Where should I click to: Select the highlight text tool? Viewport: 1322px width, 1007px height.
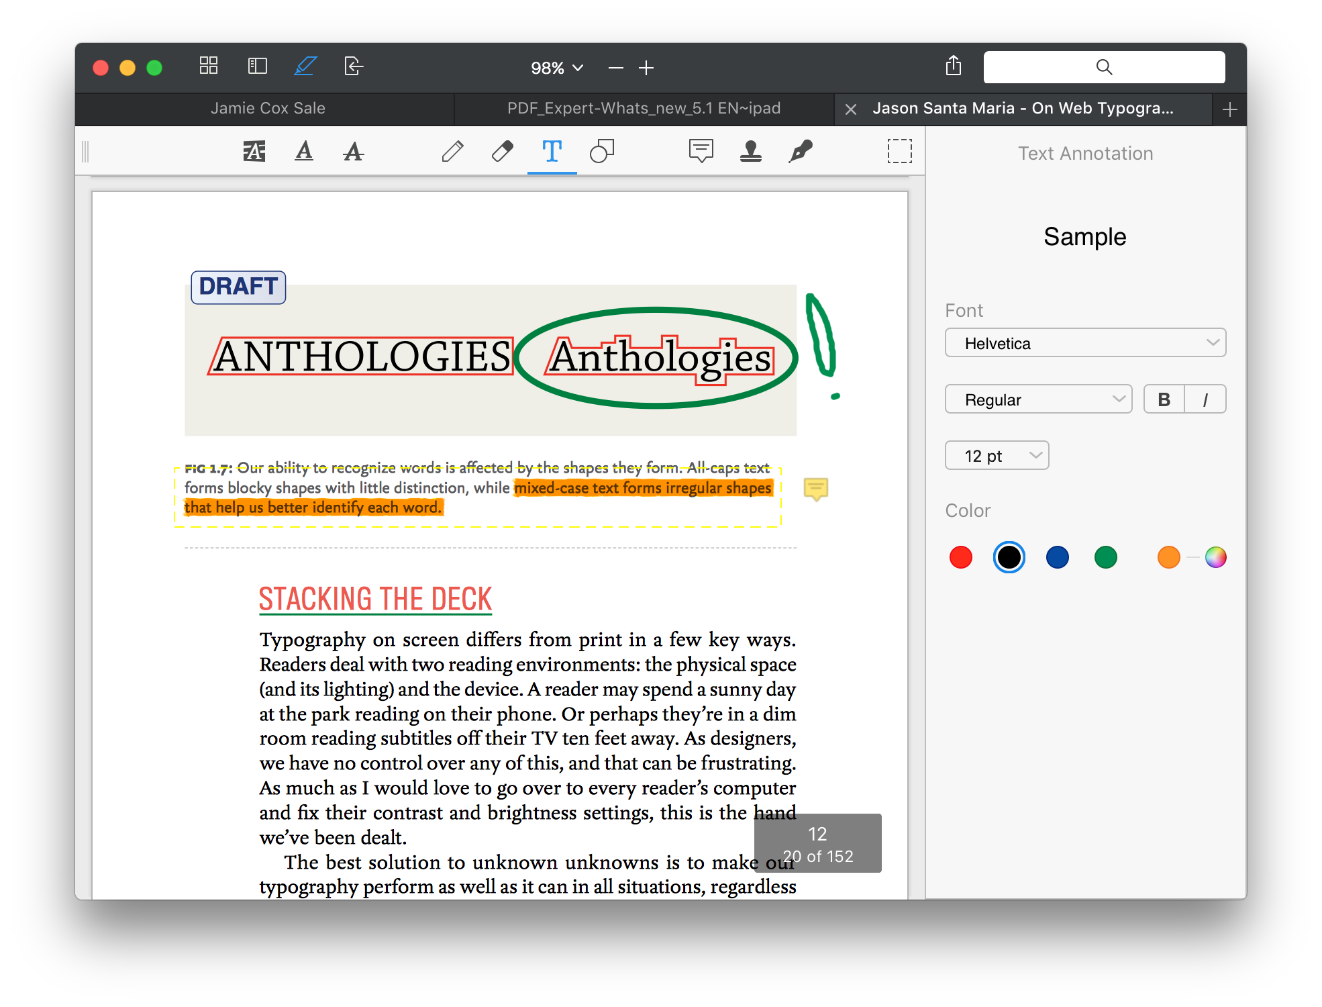tap(254, 152)
